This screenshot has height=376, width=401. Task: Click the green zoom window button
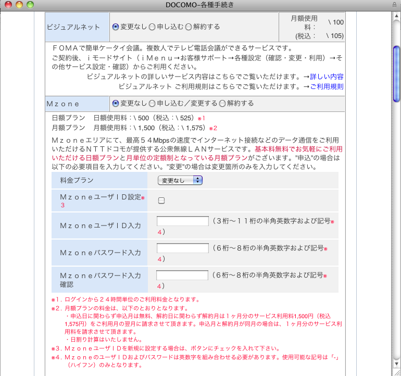pos(30,5)
